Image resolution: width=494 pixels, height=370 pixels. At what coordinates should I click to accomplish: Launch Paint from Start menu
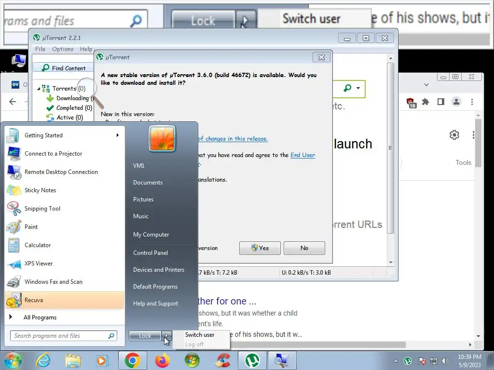pos(65,226)
